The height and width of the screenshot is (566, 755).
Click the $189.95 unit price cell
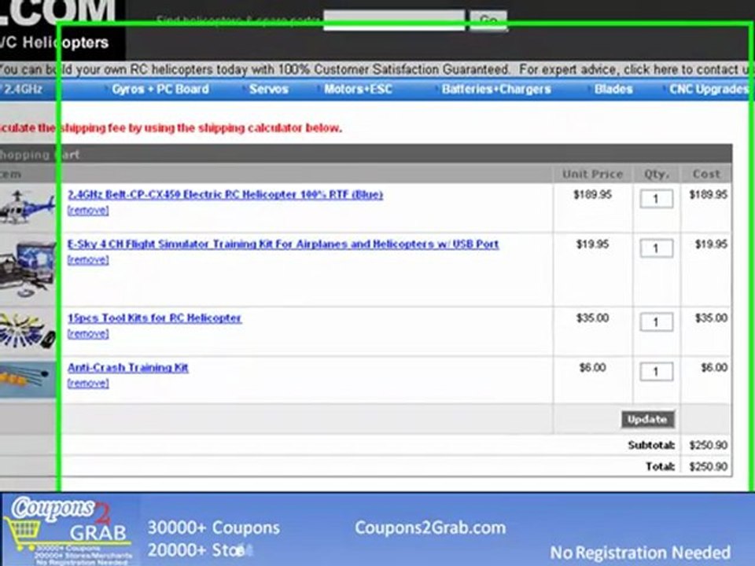(593, 194)
